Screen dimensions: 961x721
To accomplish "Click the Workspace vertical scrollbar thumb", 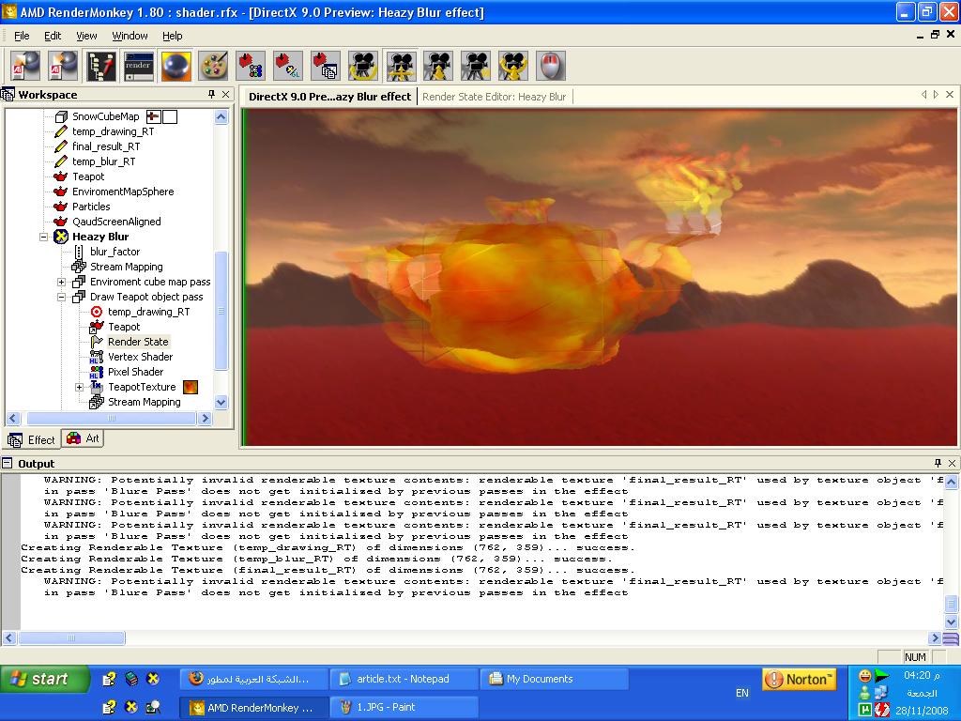I will pos(221,311).
